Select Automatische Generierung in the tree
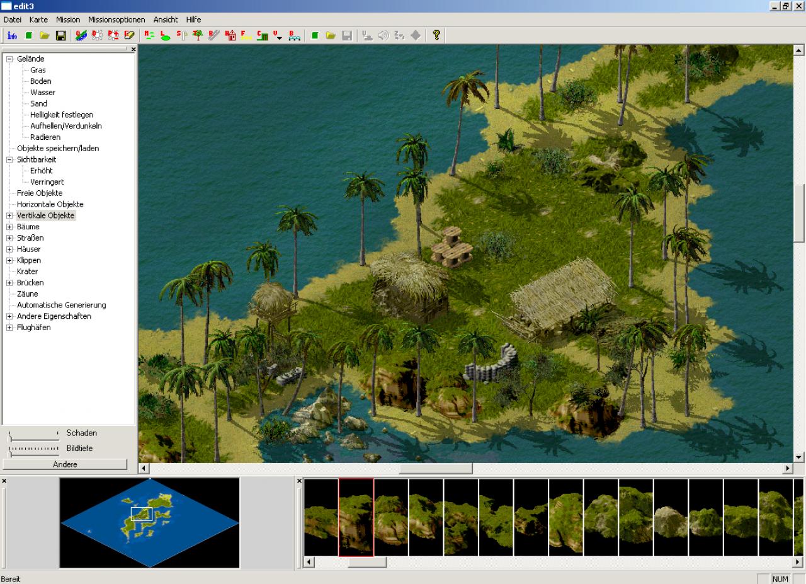The width and height of the screenshot is (806, 584). pos(62,306)
